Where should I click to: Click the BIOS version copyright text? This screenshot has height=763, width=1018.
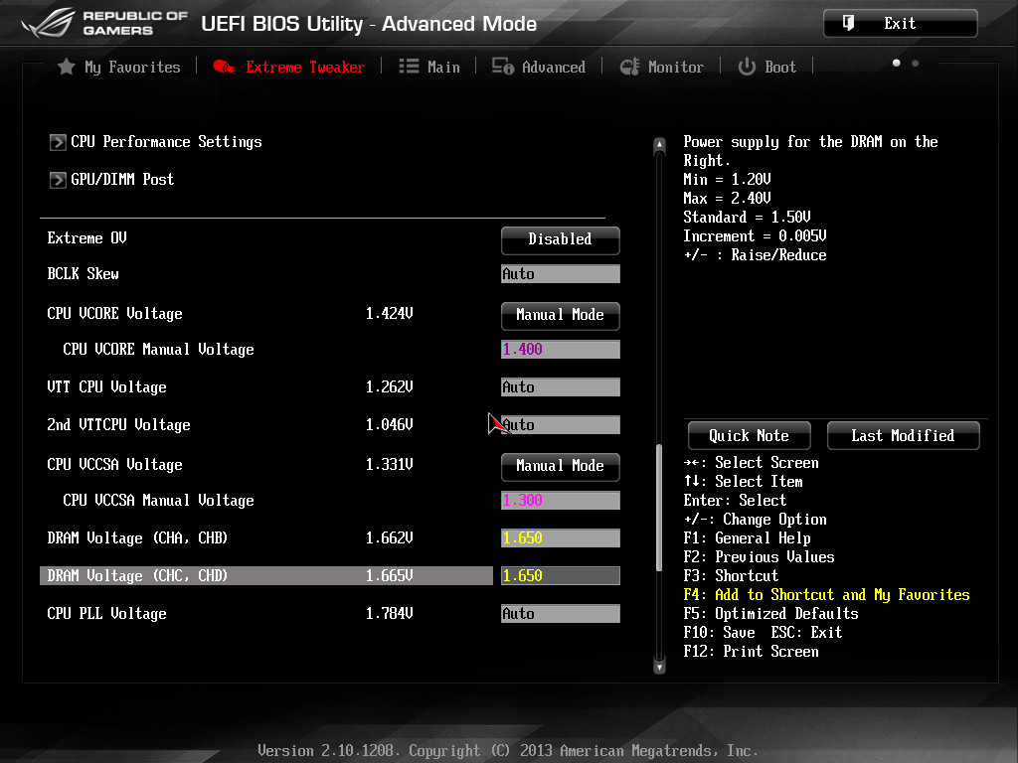pyautogui.click(x=508, y=751)
